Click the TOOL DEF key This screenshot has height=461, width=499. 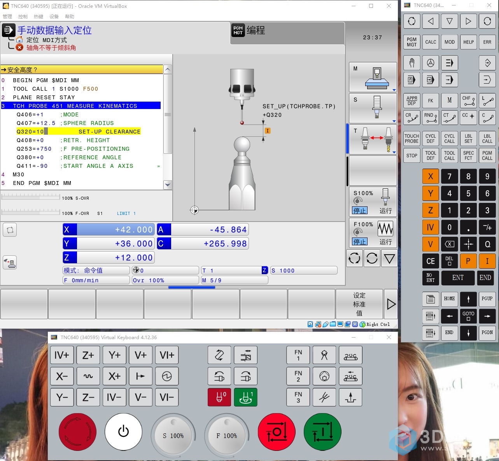(x=431, y=155)
